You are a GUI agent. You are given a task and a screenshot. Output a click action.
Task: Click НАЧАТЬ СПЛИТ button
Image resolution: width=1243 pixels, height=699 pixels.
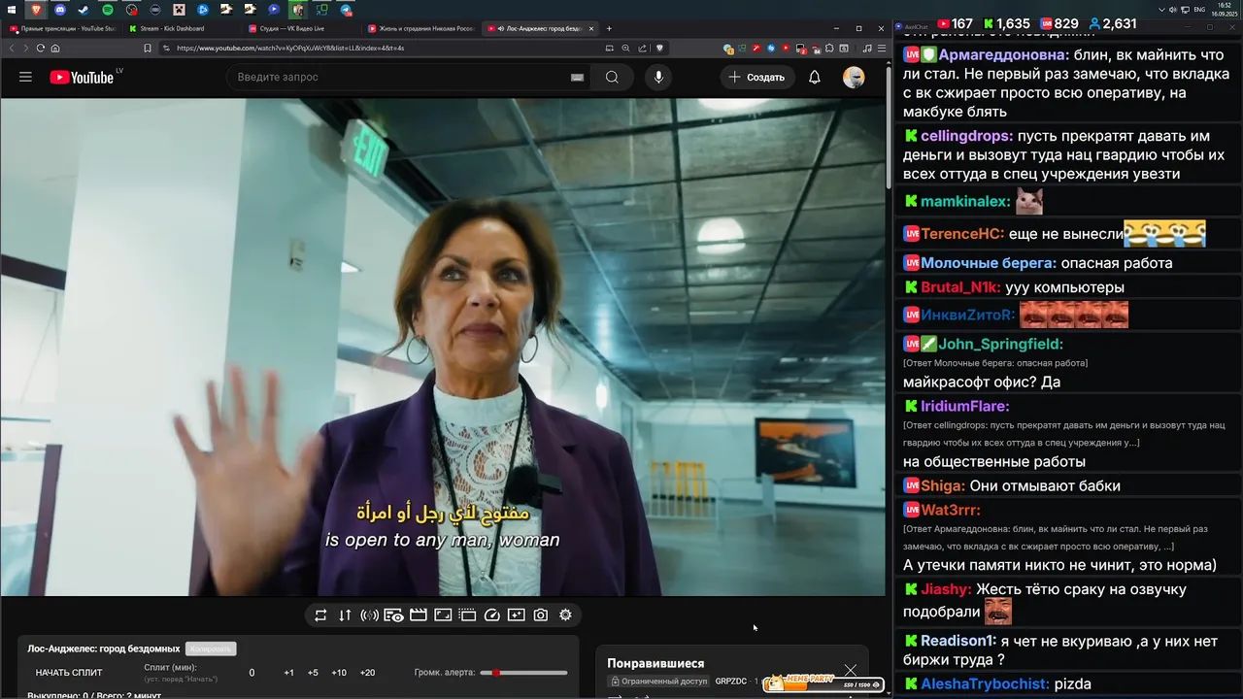point(69,672)
